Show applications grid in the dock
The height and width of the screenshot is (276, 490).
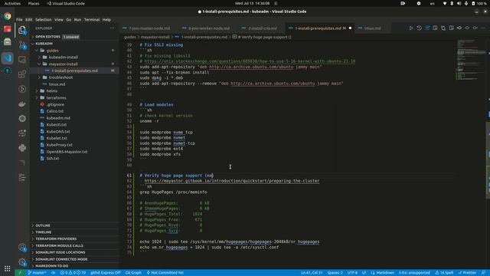[7, 268]
